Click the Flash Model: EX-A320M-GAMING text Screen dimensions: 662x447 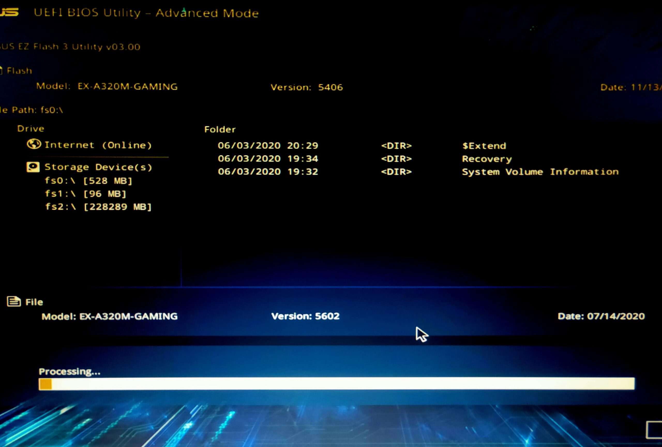107,86
